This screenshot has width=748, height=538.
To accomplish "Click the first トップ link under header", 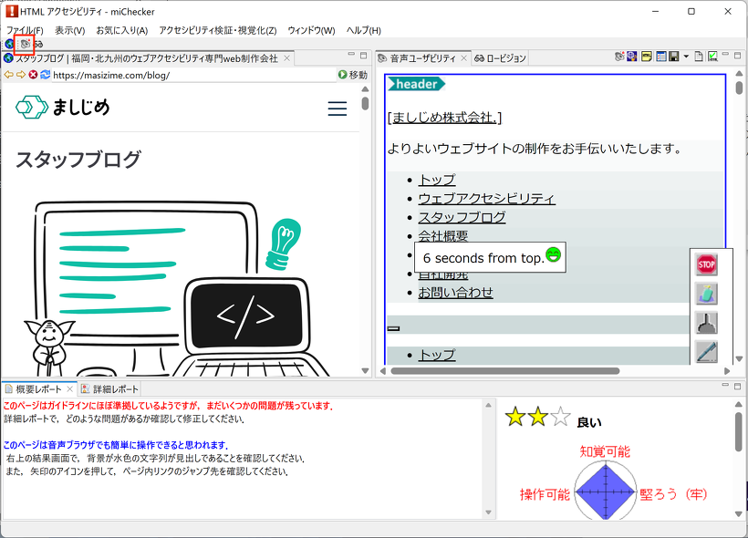I will tap(437, 180).
